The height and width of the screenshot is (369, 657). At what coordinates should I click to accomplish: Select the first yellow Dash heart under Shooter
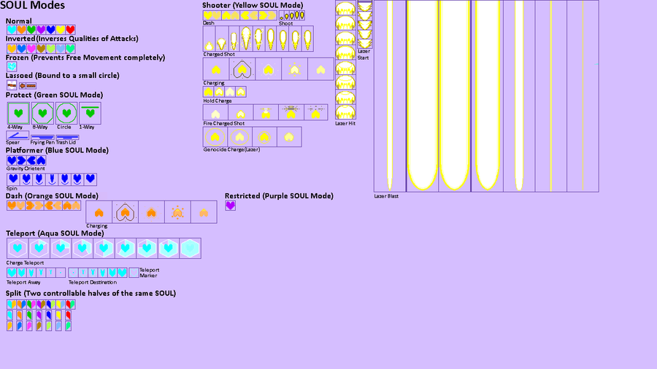pyautogui.click(x=208, y=15)
